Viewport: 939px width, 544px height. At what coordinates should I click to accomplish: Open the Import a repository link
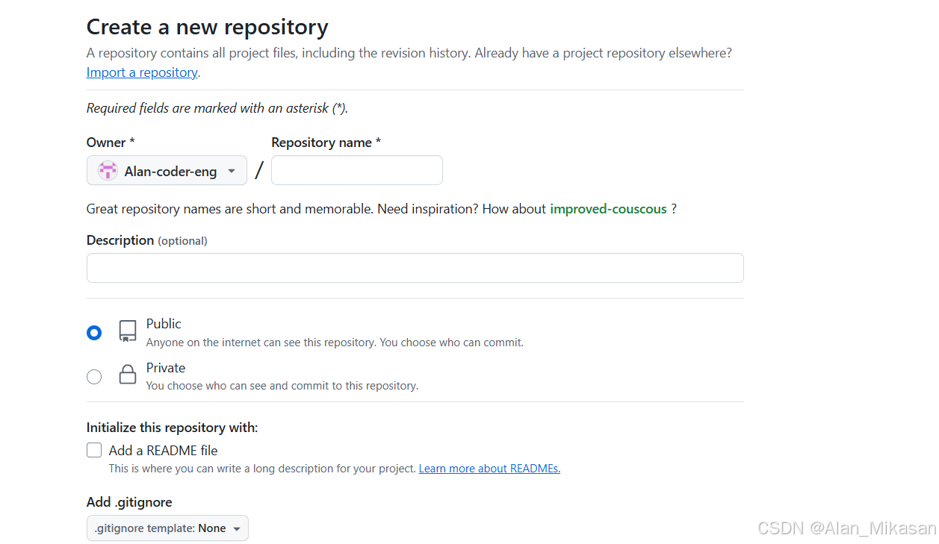point(141,72)
